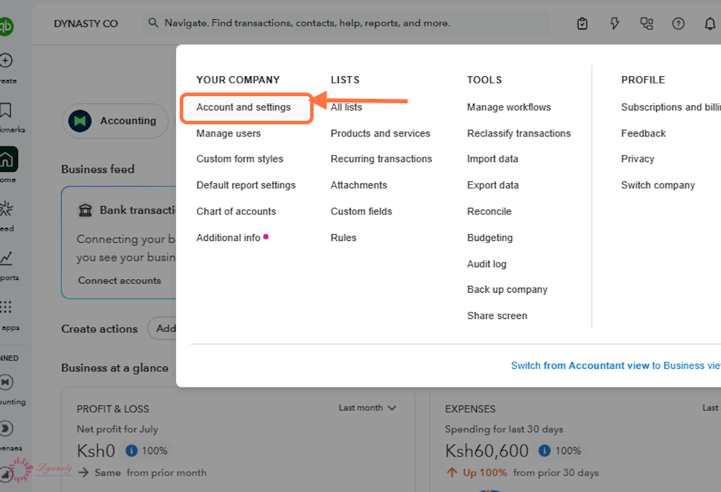721x492 pixels.
Task: Open the Feed sidebar icon
Action: click(x=6, y=208)
